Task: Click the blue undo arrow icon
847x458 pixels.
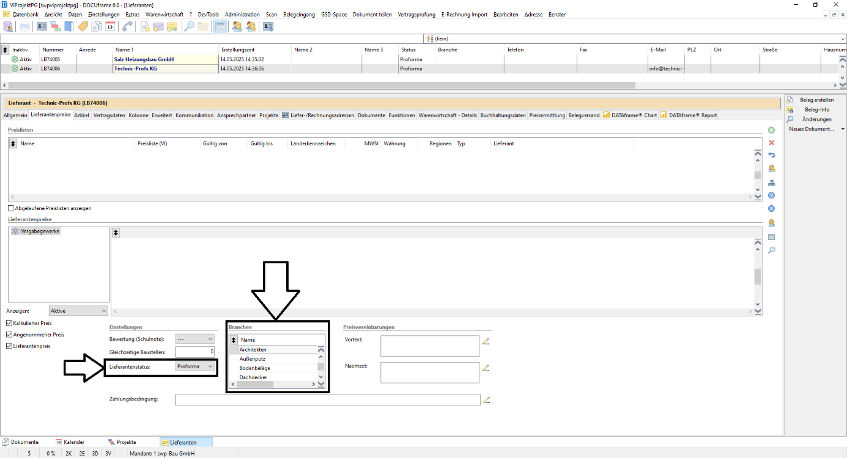Action: [x=772, y=155]
